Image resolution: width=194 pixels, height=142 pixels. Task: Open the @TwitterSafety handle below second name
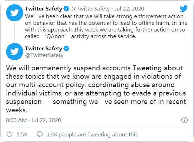44,55
